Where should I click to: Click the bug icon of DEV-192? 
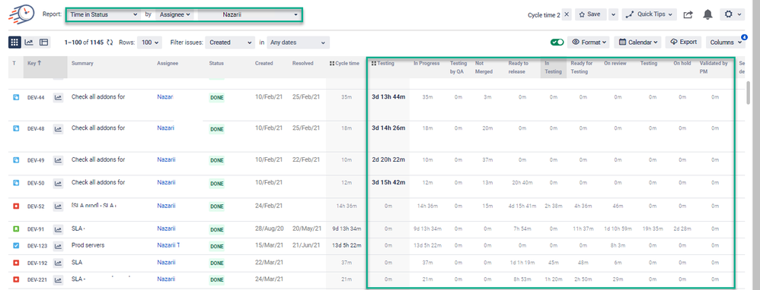coord(16,263)
